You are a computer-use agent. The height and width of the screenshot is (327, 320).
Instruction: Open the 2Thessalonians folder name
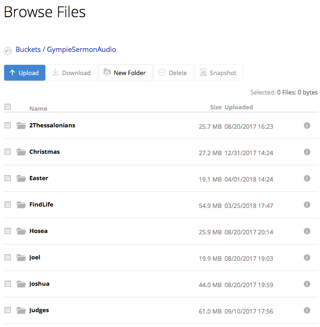(52, 126)
